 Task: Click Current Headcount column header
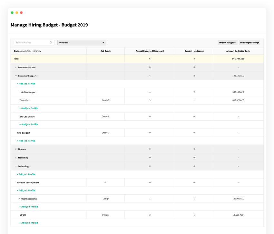point(194,51)
